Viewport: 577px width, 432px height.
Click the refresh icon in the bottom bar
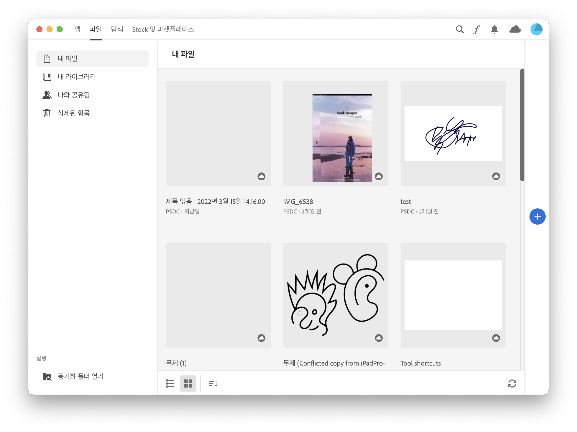512,383
